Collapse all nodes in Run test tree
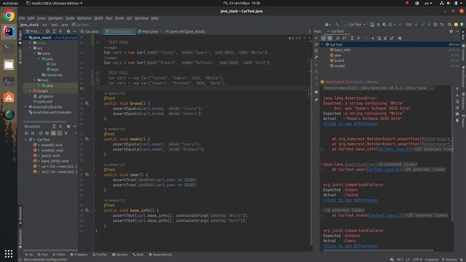Image resolution: width=466 pixels, height=262 pixels. 358,38
